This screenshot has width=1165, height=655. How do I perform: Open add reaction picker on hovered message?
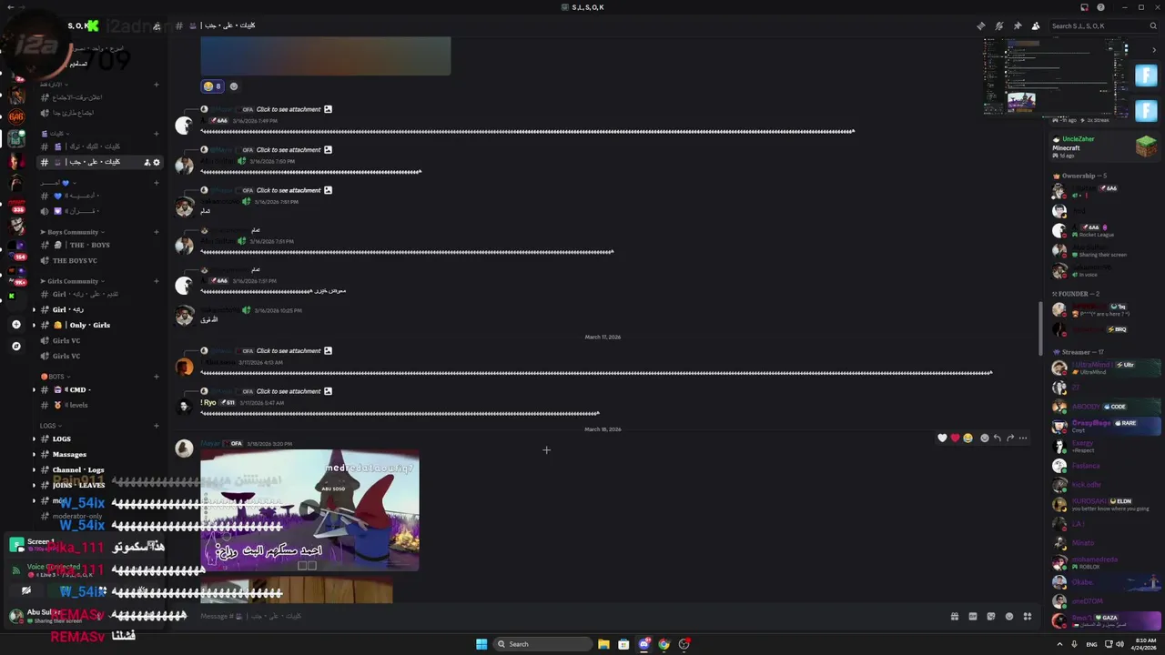pyautogui.click(x=984, y=438)
